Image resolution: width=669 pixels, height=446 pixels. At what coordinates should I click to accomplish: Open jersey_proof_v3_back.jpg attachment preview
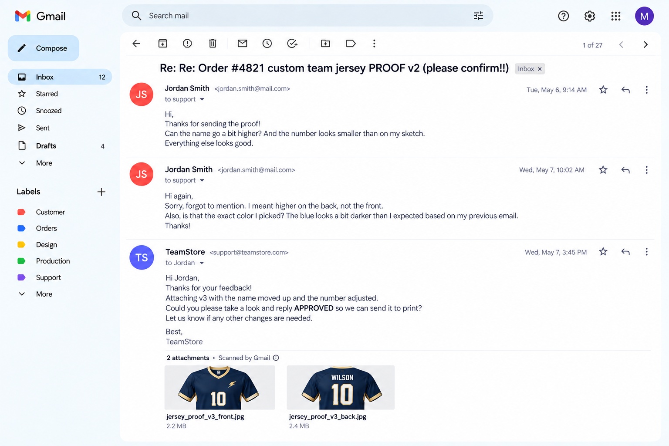coord(341,388)
